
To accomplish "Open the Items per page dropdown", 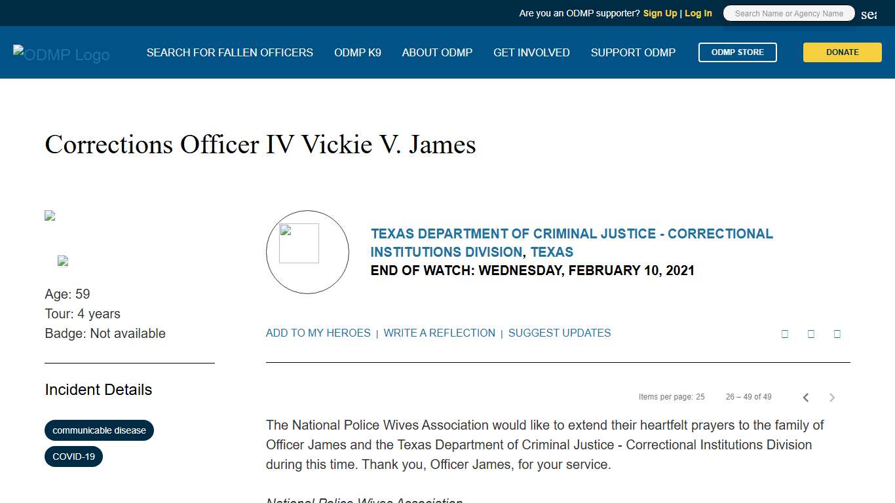I will point(700,396).
